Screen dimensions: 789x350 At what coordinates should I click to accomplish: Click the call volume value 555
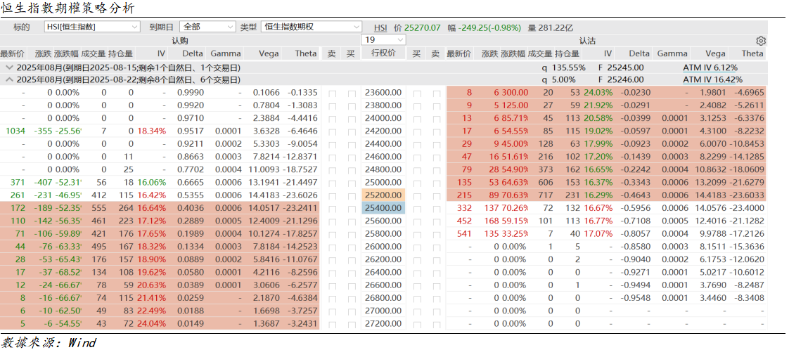click(98, 208)
